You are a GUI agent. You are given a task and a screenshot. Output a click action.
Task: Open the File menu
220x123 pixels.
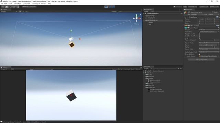tap(2, 4)
